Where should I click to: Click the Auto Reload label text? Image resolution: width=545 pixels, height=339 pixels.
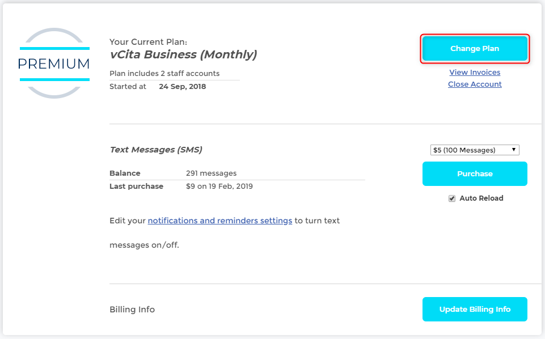click(481, 198)
